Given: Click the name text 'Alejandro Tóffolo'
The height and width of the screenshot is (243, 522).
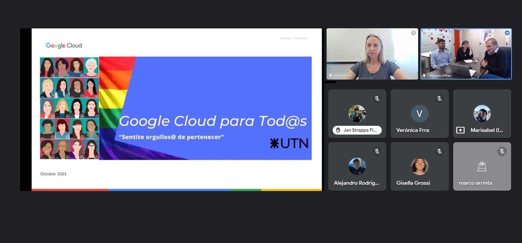Looking at the screenshot, I should pyautogui.click(x=440, y=76).
